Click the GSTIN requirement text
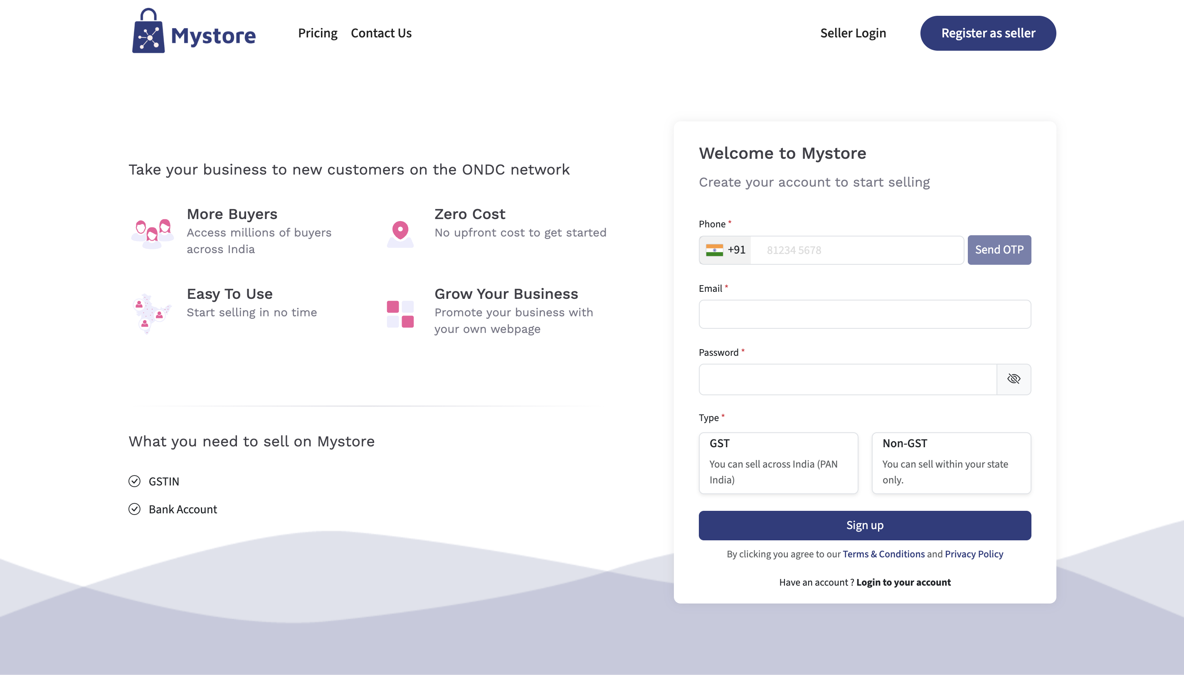Screen dimensions: 1184x675 coord(164,481)
